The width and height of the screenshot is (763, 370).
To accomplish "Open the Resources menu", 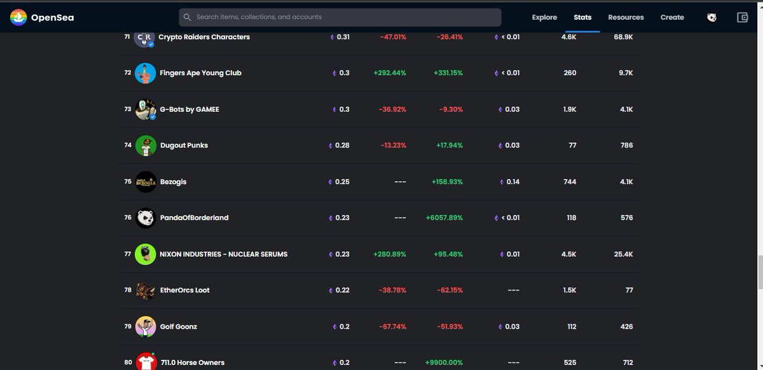I will tap(626, 18).
